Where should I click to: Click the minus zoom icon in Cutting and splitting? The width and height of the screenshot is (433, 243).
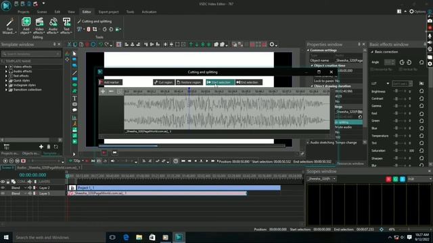tap(111, 91)
